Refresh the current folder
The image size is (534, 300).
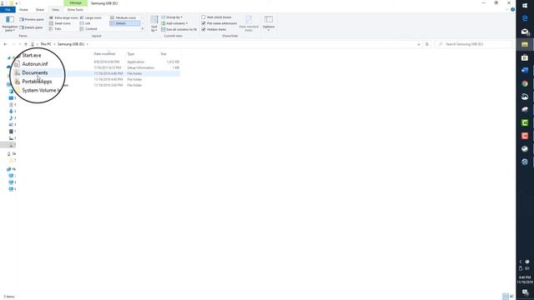click(x=427, y=44)
